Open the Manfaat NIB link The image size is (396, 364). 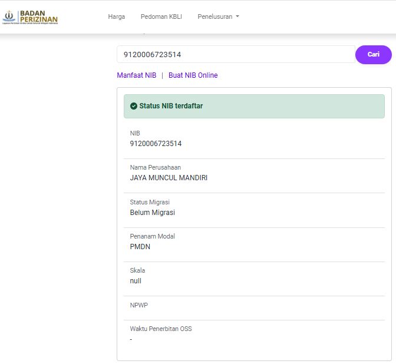coord(136,75)
